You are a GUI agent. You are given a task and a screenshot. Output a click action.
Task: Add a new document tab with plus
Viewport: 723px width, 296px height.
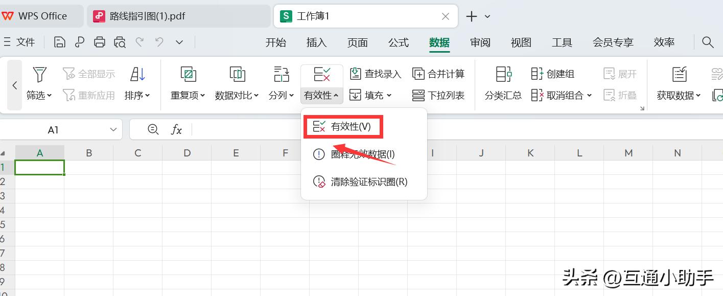tap(472, 16)
